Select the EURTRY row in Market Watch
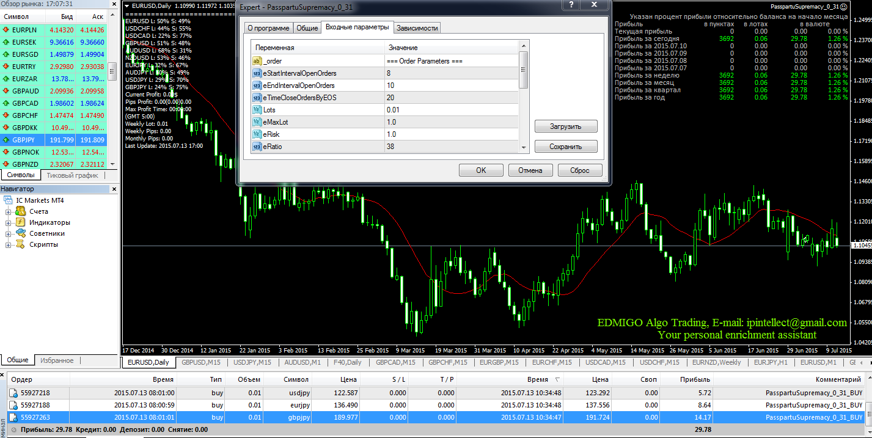 click(x=54, y=67)
